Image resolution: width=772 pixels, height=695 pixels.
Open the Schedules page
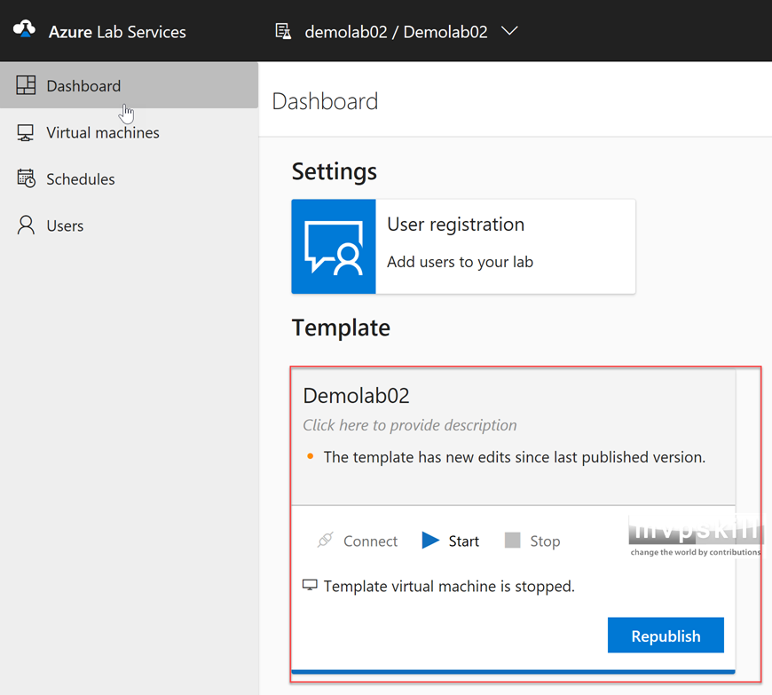pyautogui.click(x=81, y=179)
